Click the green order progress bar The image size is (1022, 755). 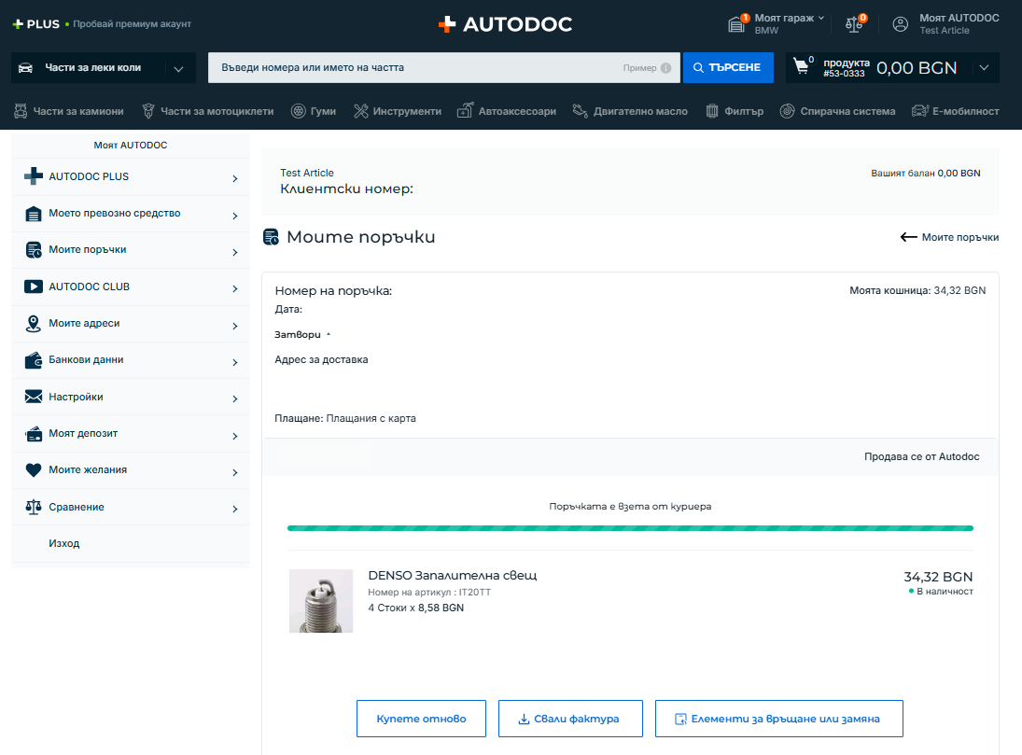[x=630, y=528]
